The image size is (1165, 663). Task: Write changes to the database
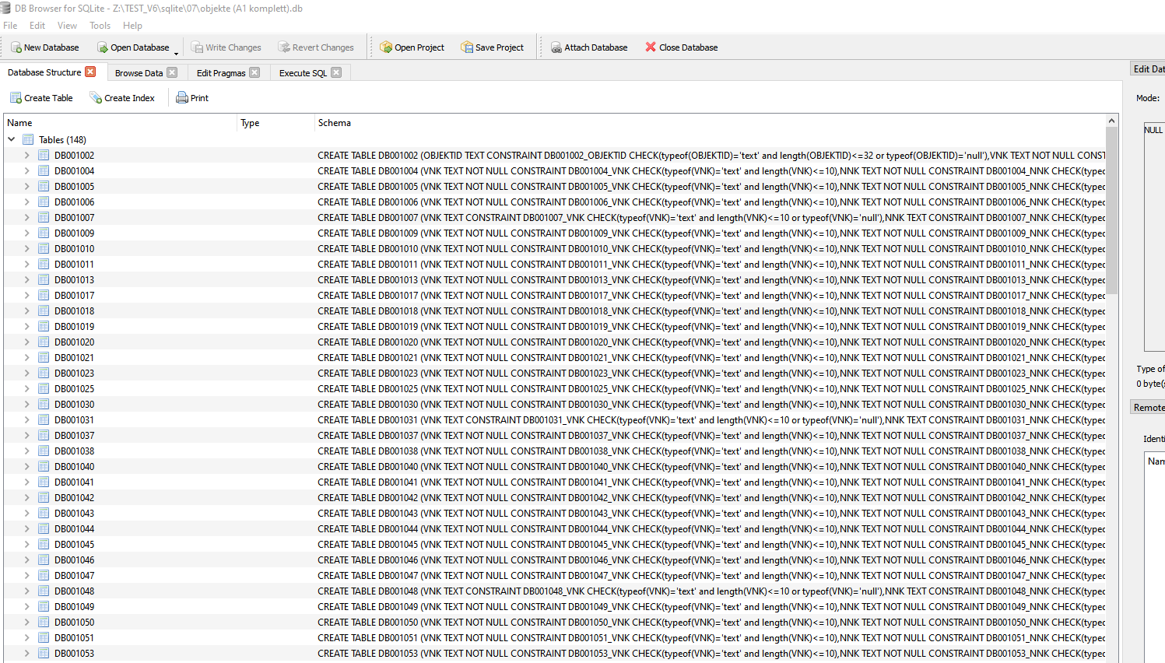coord(226,47)
